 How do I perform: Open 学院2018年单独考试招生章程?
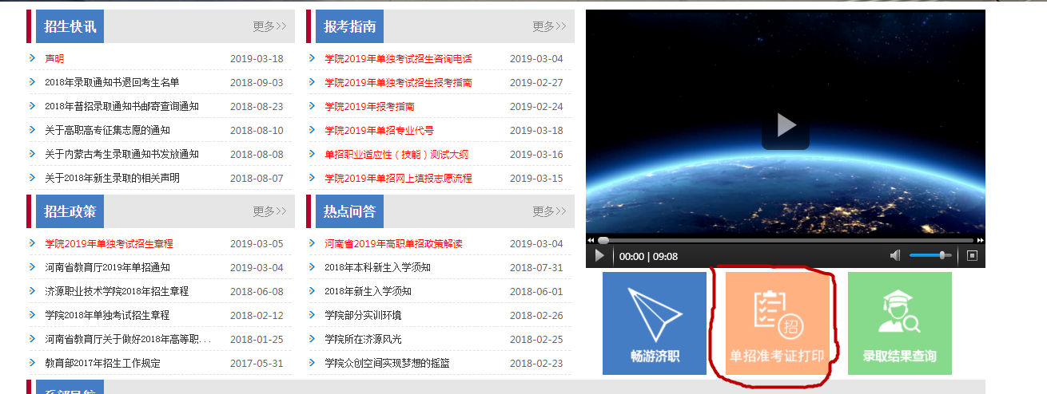[x=107, y=316]
